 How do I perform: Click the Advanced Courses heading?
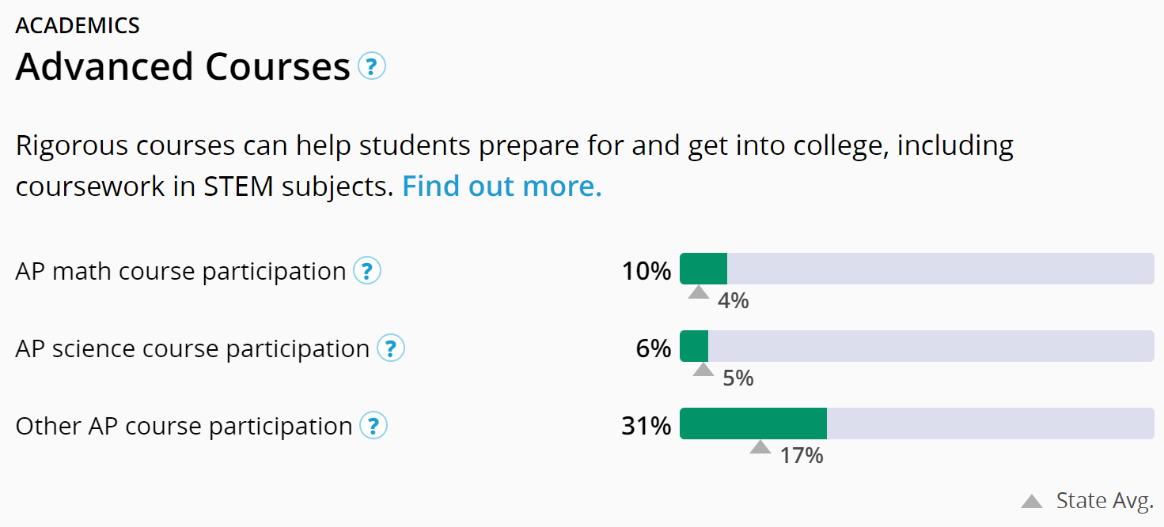183,67
